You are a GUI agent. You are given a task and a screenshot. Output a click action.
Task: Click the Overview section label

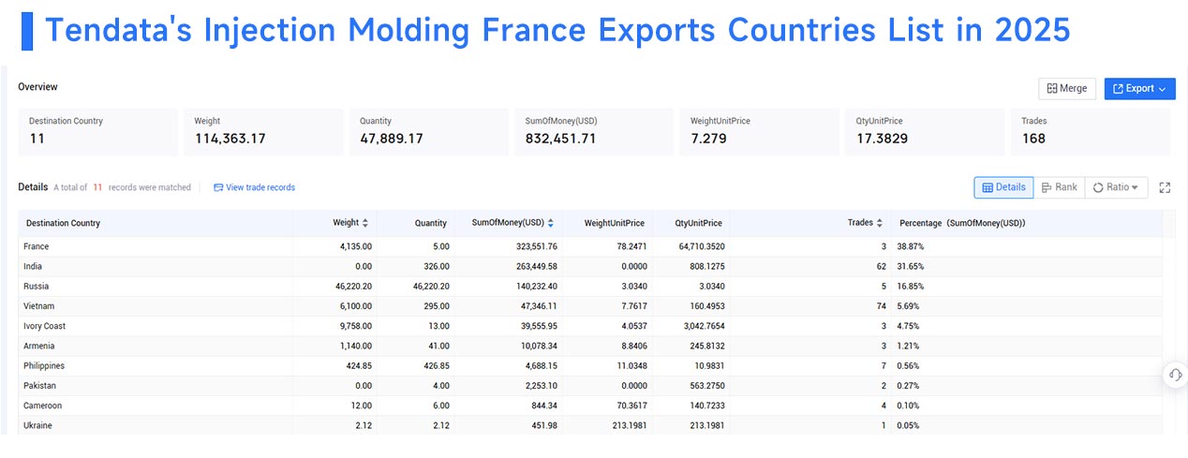point(38,87)
